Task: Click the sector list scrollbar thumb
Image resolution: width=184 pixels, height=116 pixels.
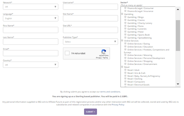Action: point(178,35)
